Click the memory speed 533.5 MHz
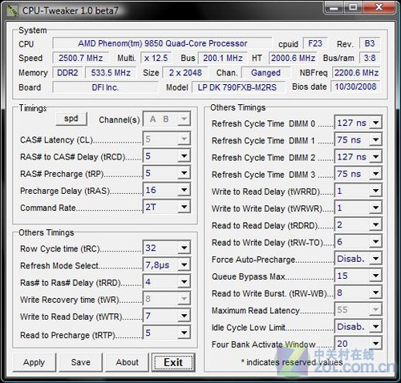The image size is (401, 383). (x=111, y=73)
